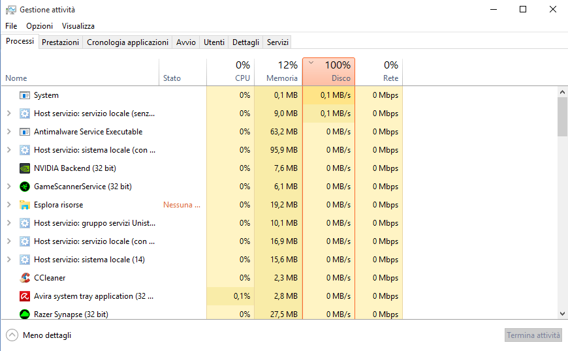The width and height of the screenshot is (568, 351).
Task: Expand the Esplora risorse row
Action: click(x=9, y=205)
